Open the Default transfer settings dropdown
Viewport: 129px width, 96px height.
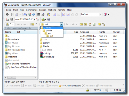tap(100, 14)
